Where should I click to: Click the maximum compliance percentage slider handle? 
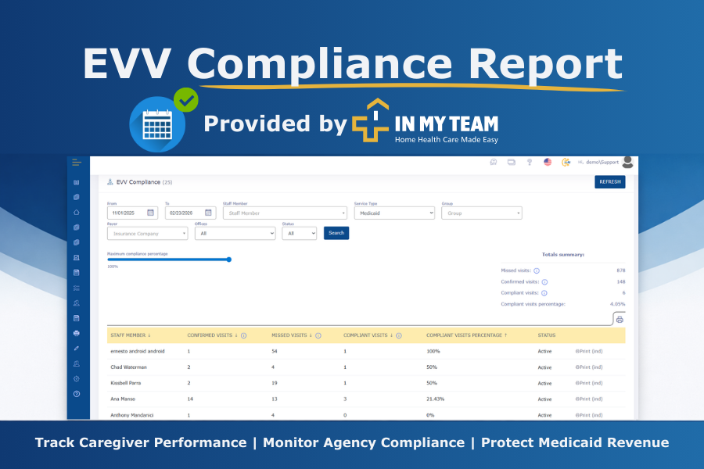pyautogui.click(x=228, y=260)
